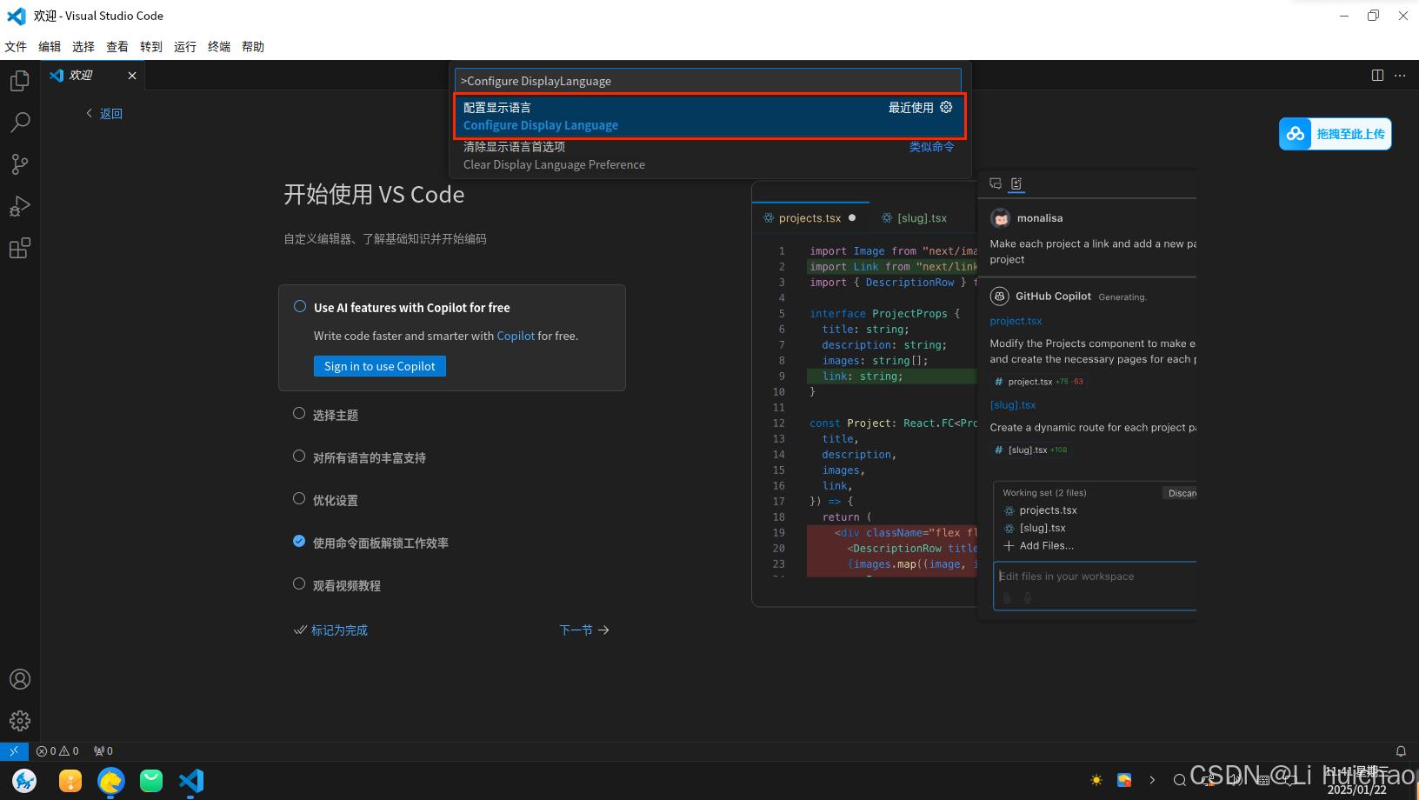Open the Manage gear in activity bar
Viewport: 1419px width, 800px height.
(20, 721)
